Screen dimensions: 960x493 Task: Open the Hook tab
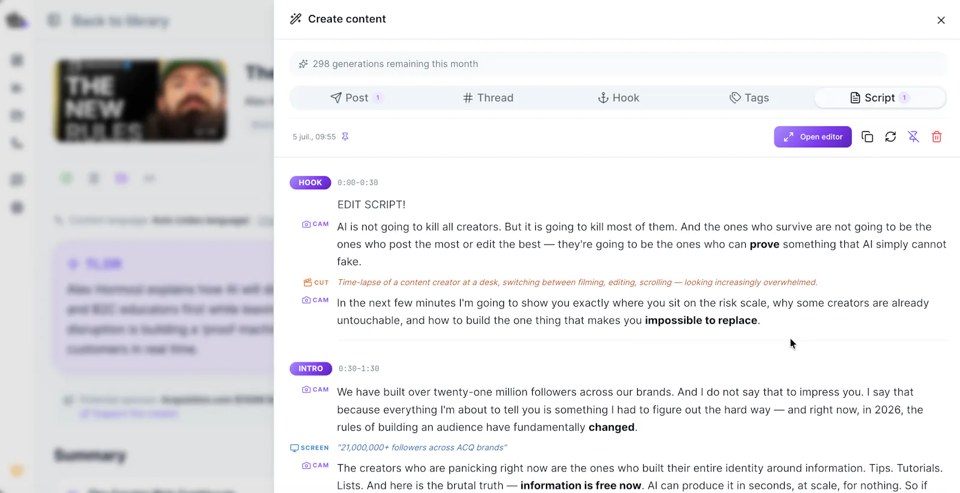619,98
